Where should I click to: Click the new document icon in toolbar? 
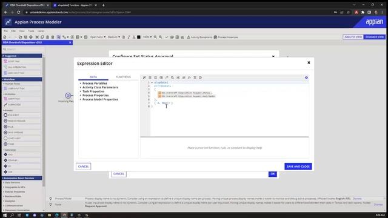click(x=5, y=37)
